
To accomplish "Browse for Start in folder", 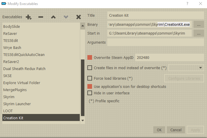I will pyautogui.click(x=199, y=33).
